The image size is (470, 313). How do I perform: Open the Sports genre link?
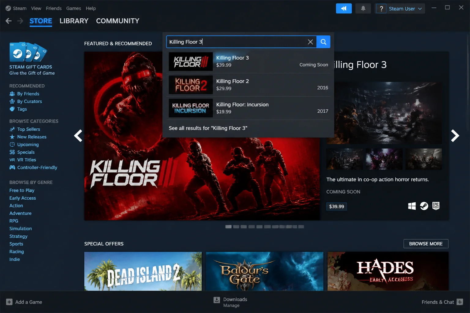[x=16, y=244]
